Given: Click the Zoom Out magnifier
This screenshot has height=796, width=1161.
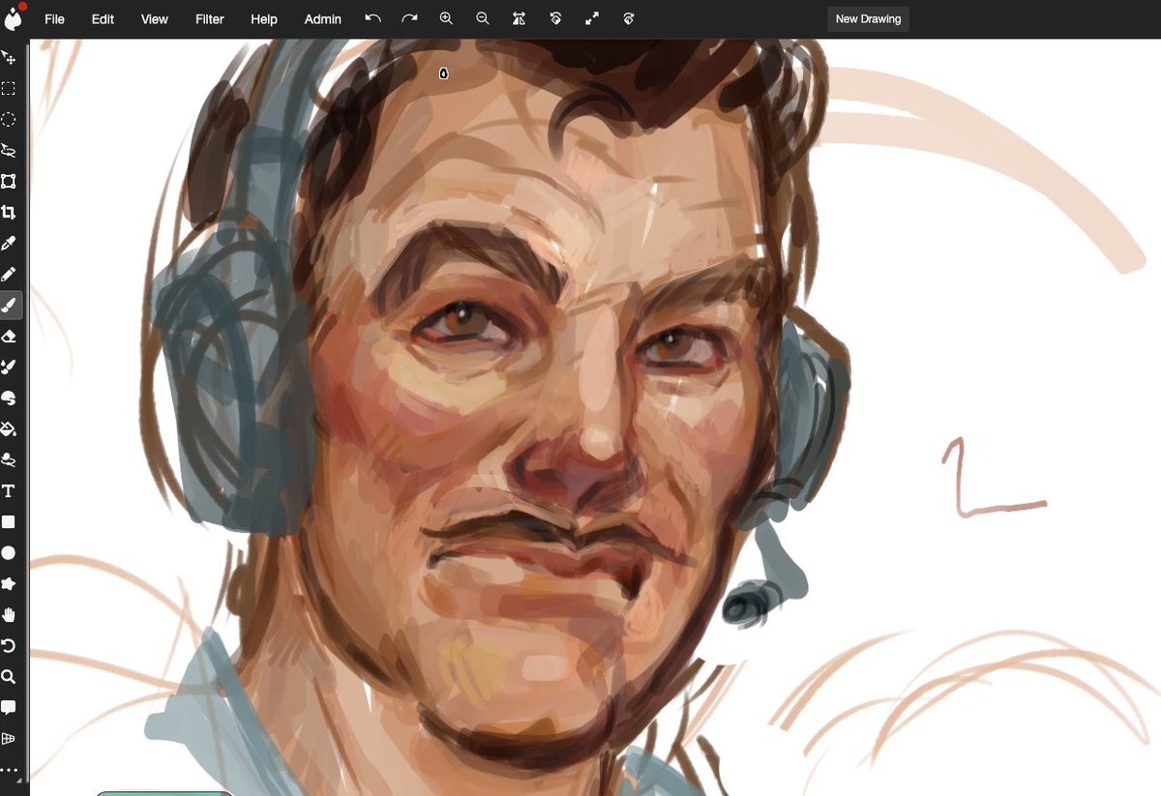Looking at the screenshot, I should (x=483, y=18).
